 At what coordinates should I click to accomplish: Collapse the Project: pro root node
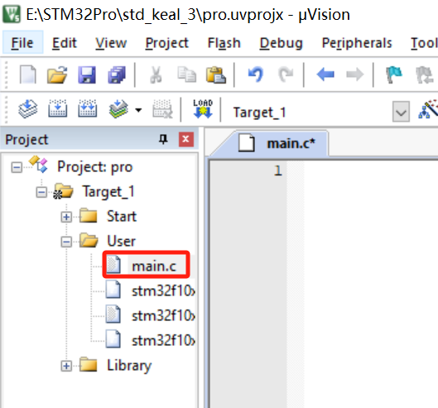[x=17, y=167]
